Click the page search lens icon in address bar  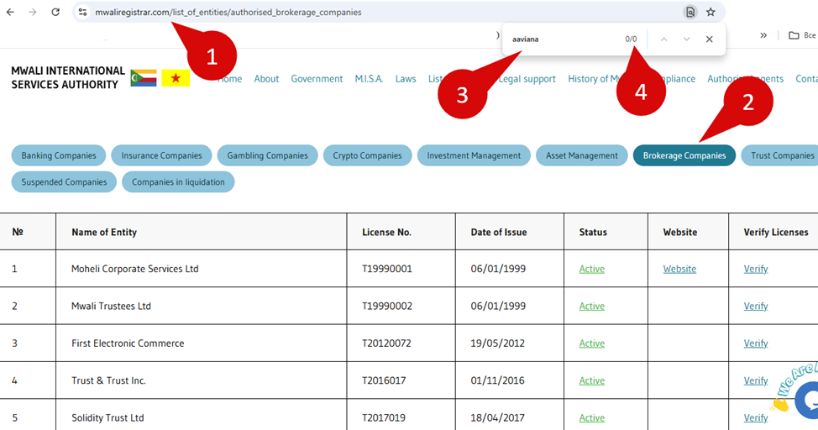(x=690, y=12)
